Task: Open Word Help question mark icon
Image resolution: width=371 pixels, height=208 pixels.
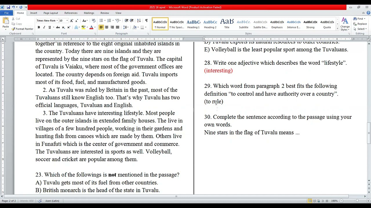Action: (368, 13)
